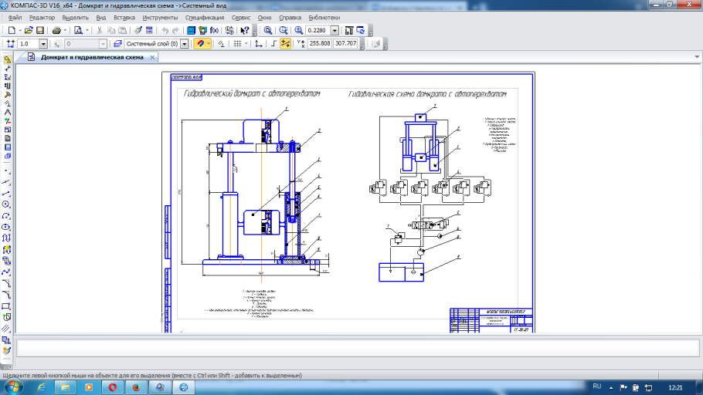Screen dimensions: 703x395
Task: Expand the Системный слой layer dropdown
Action: click(x=185, y=44)
